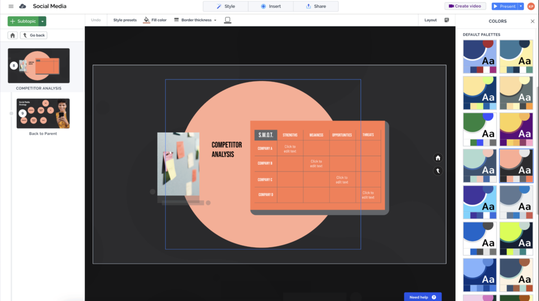Screen dimensions: 539x301
Task: Add a new Subtopic
Action: pos(23,21)
